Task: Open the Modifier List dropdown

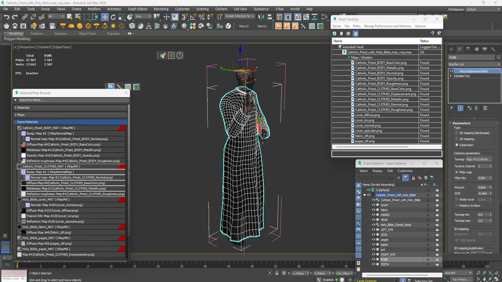Action: click(x=474, y=64)
